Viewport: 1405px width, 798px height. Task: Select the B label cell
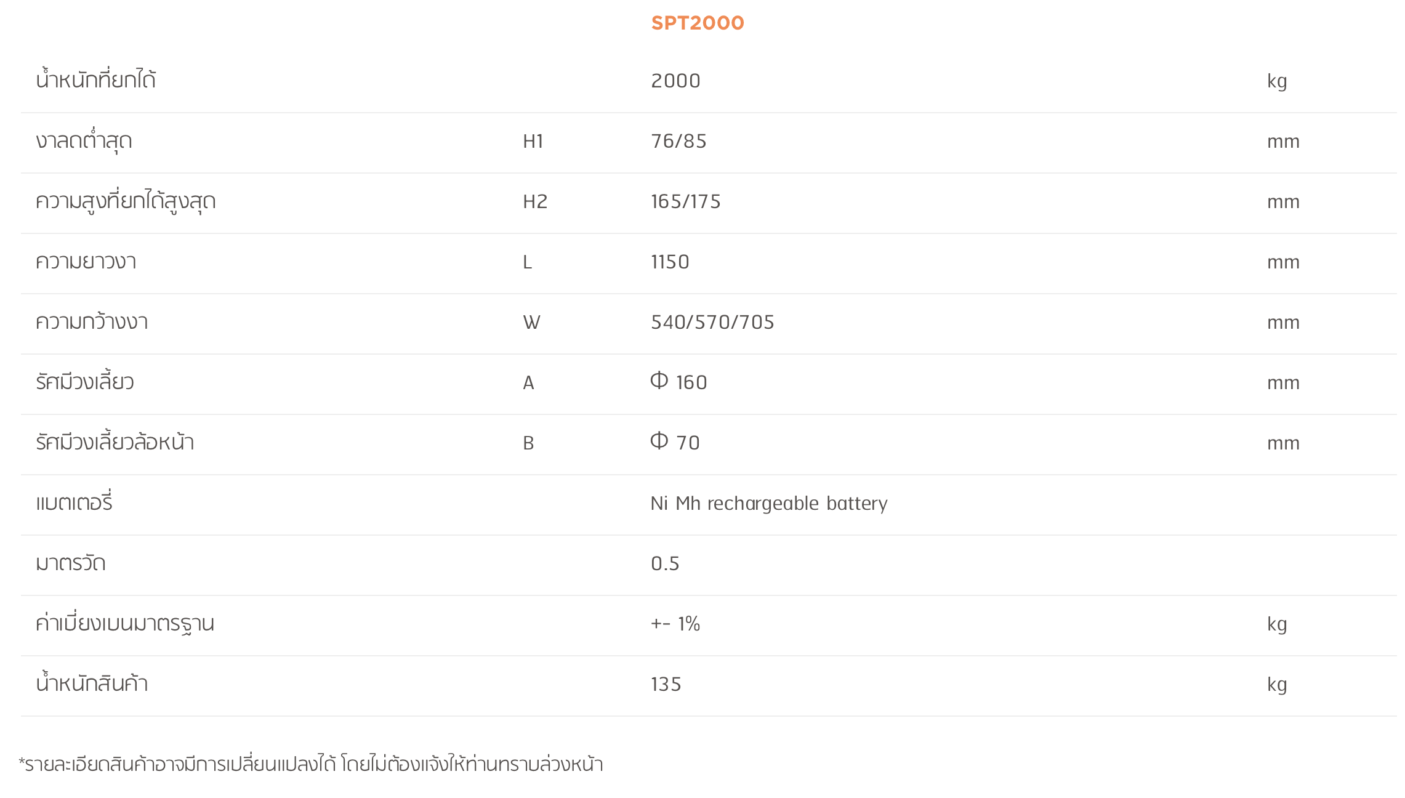528,443
